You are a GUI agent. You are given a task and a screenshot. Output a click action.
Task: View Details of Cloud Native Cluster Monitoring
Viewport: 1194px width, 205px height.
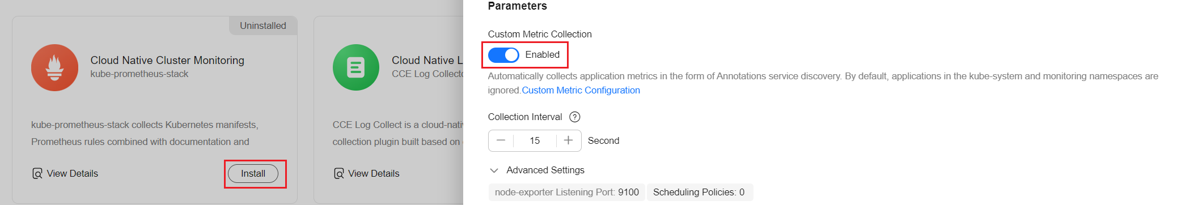(73, 173)
